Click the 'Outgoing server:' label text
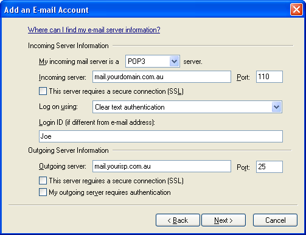The image size is (306, 235). (63, 166)
